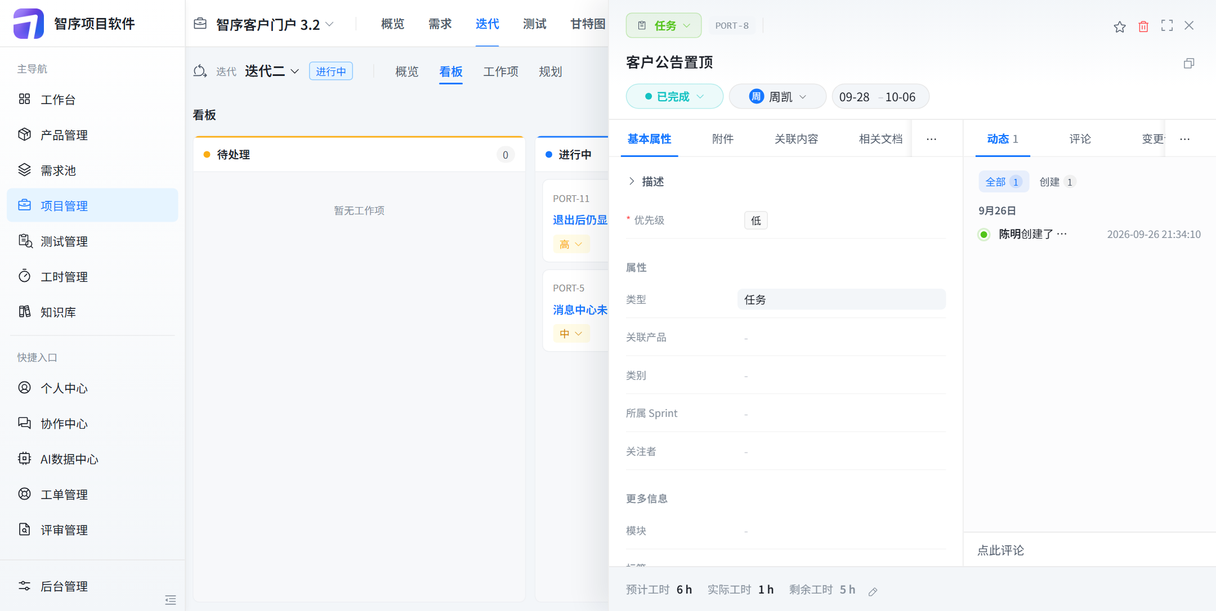Open the 变更 tab

(1152, 139)
